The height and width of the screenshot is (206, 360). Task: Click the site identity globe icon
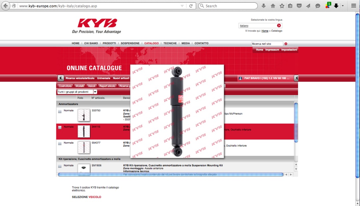[14, 6]
